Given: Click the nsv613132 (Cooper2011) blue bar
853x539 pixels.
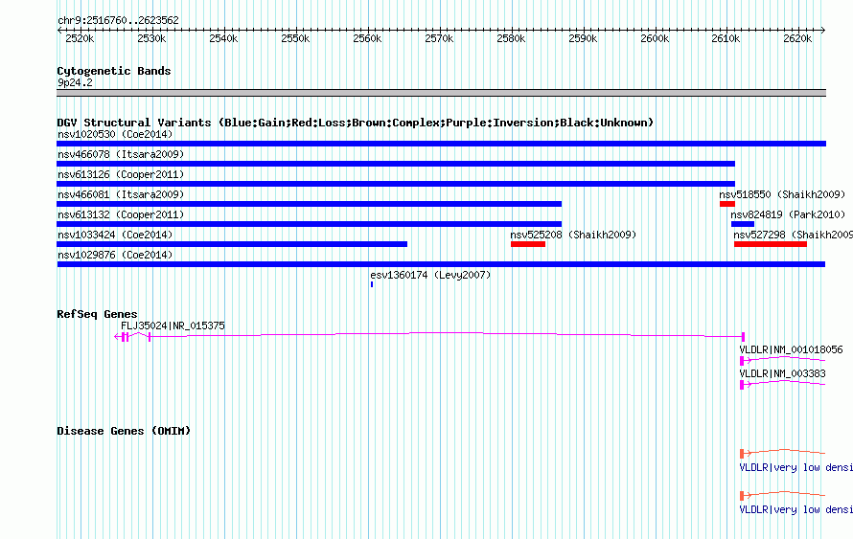Looking at the screenshot, I should tap(309, 224).
